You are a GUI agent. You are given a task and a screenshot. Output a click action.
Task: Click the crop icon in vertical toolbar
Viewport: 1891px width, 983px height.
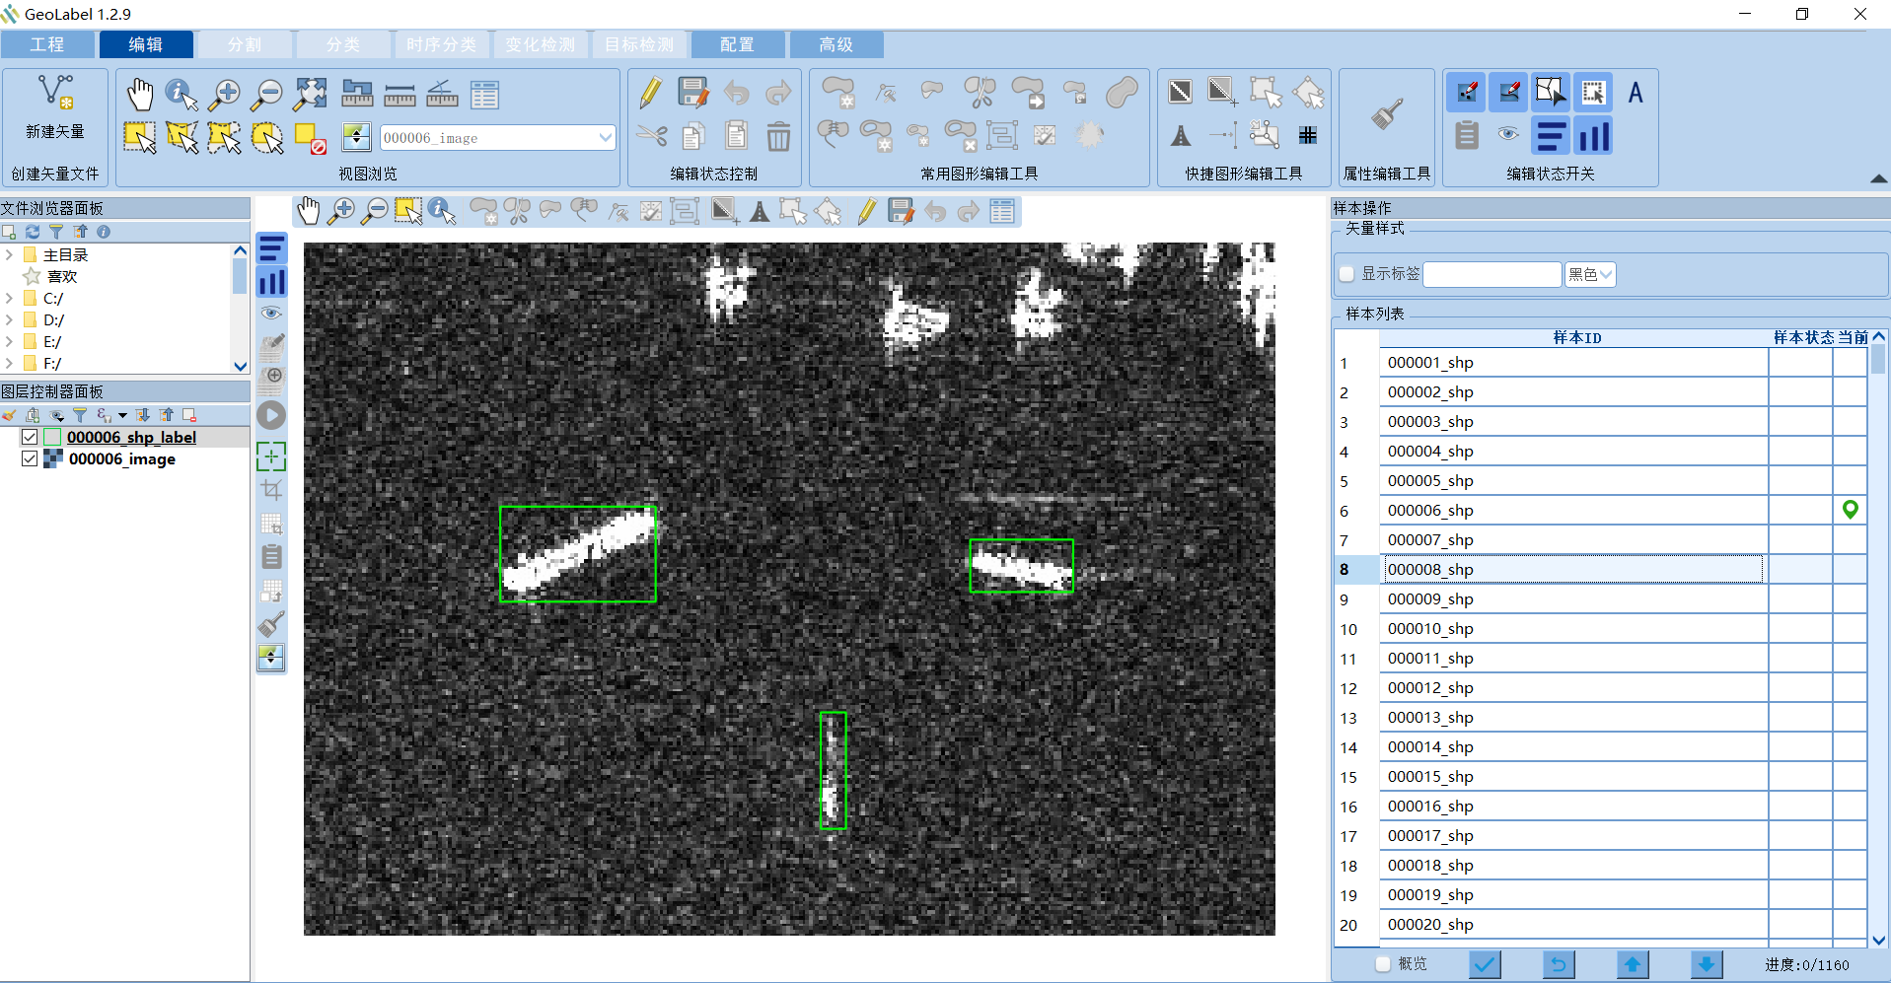271,489
